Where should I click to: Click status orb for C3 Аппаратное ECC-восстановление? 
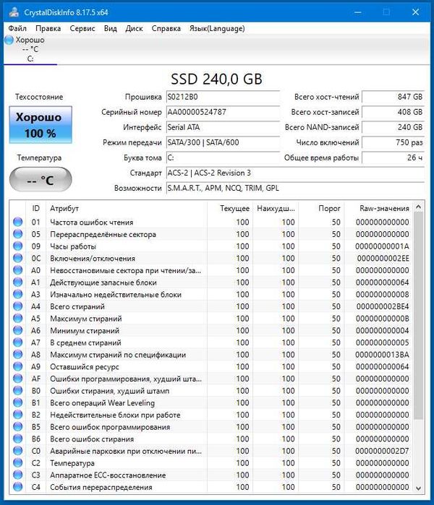(x=18, y=475)
